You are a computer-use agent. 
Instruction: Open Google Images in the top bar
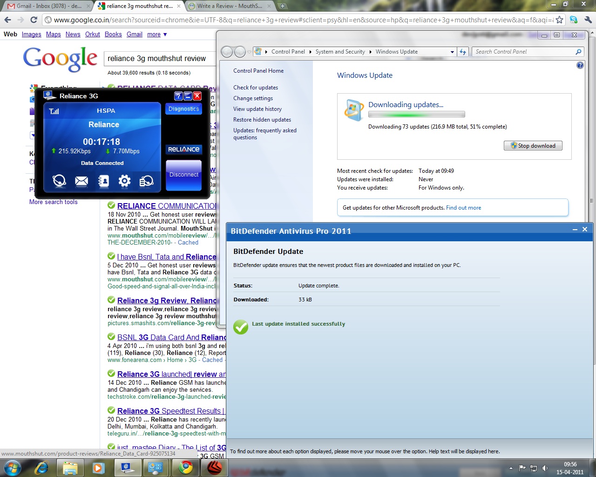click(32, 34)
